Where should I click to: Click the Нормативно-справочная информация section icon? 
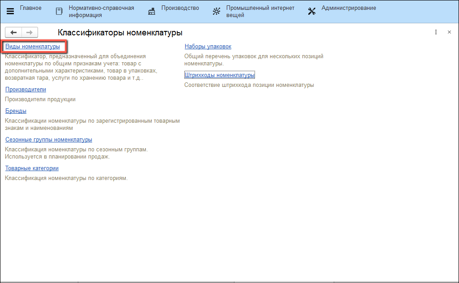(x=59, y=12)
